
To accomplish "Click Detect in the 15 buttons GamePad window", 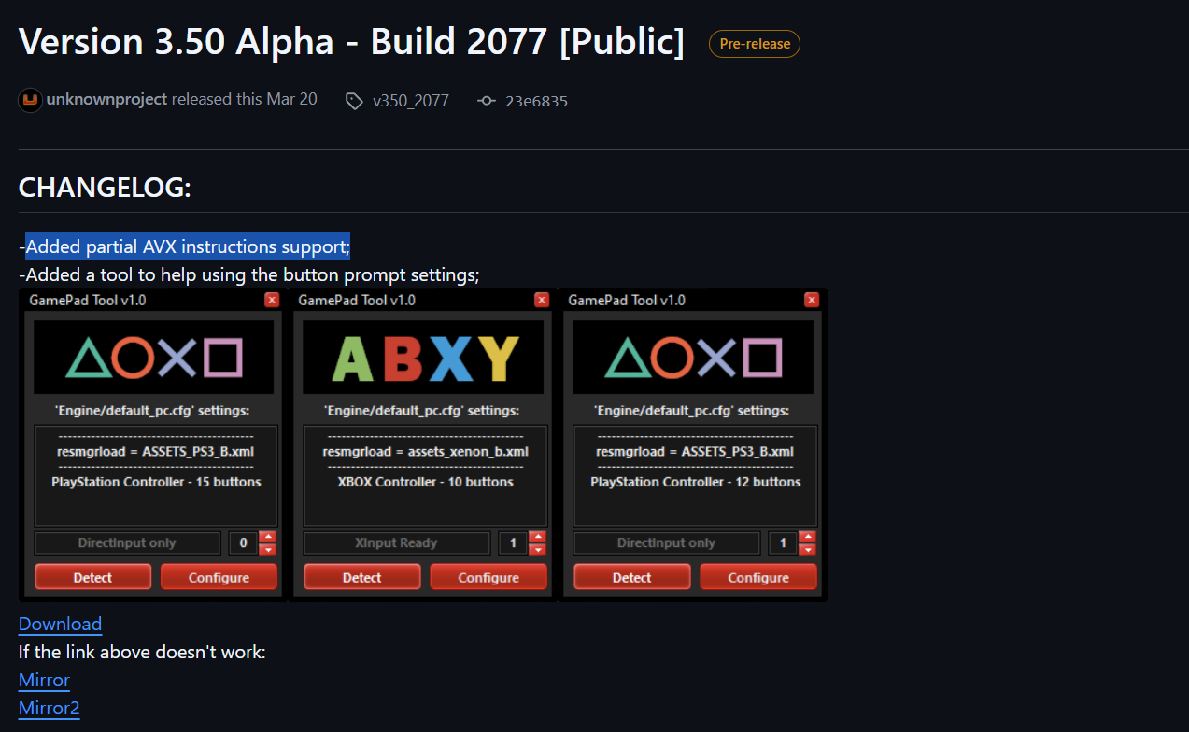I will click(92, 577).
